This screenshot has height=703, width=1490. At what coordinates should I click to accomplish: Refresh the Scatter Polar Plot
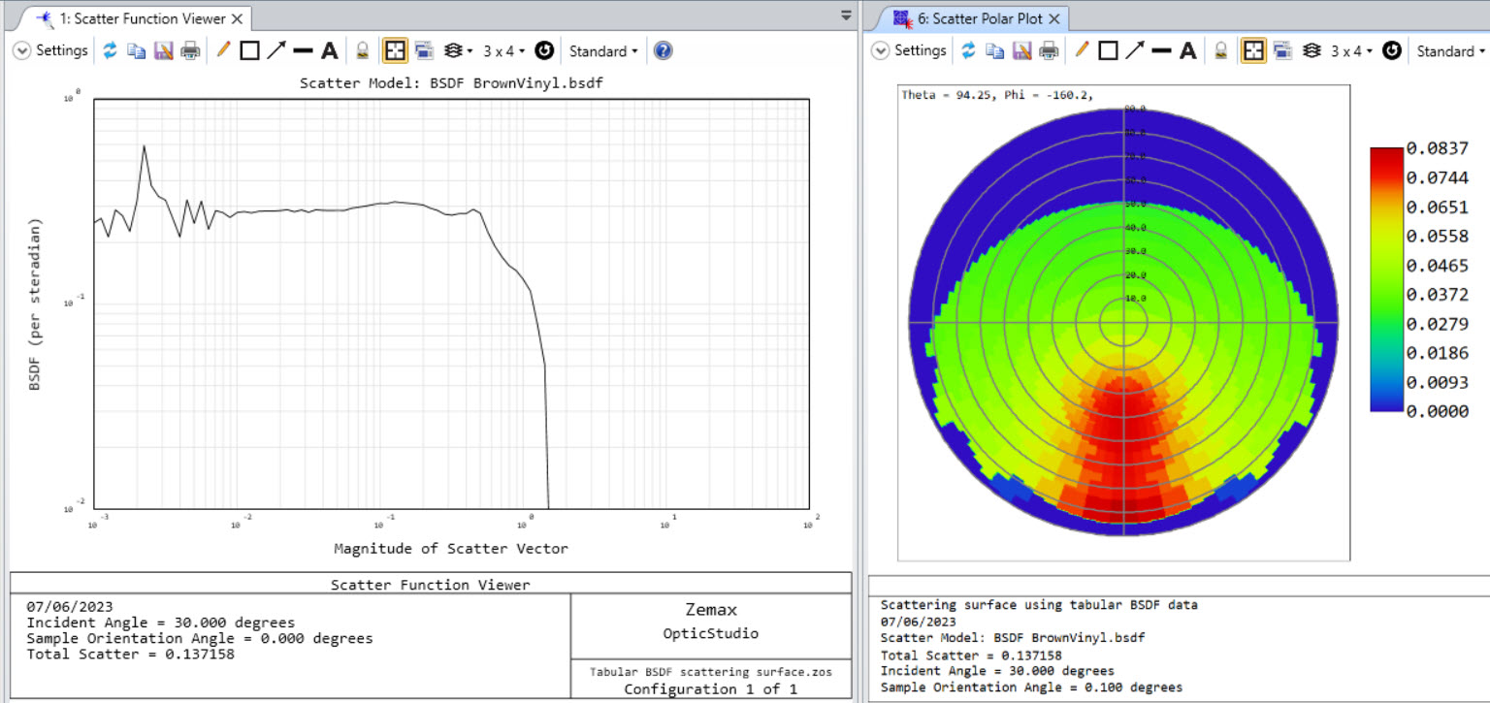[968, 50]
